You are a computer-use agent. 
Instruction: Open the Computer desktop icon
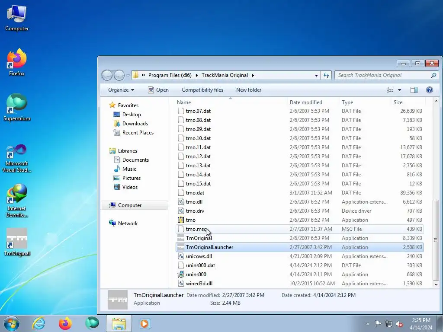pyautogui.click(x=17, y=18)
